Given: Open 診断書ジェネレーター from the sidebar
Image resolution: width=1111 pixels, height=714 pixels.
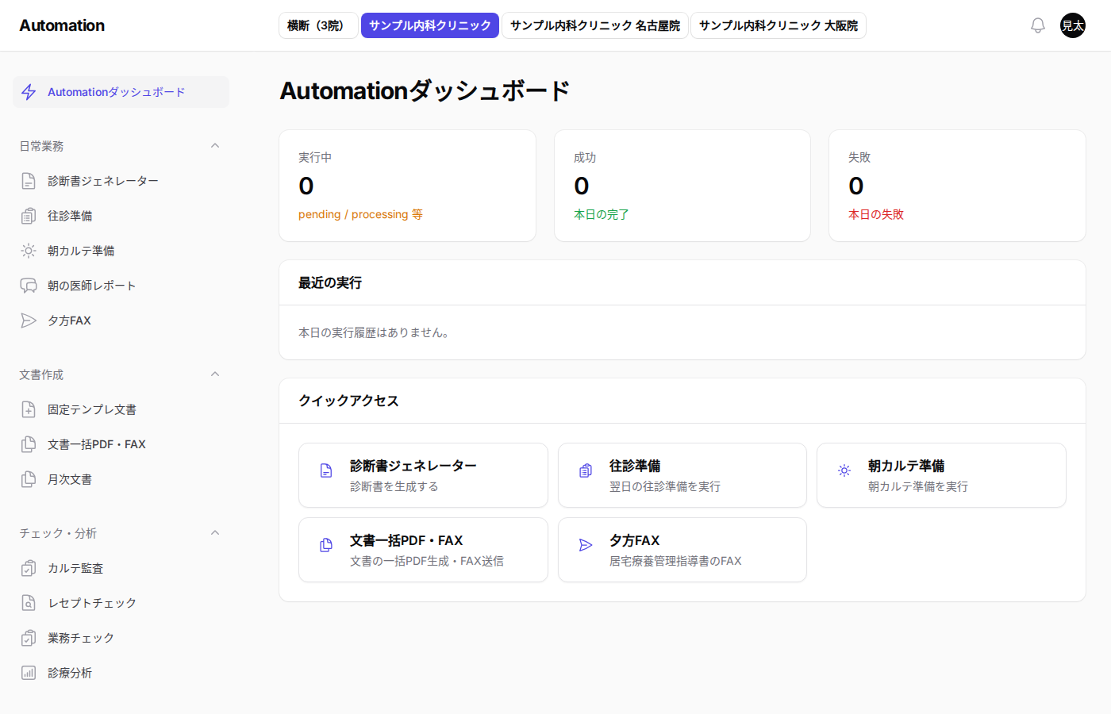Looking at the screenshot, I should click(x=121, y=181).
